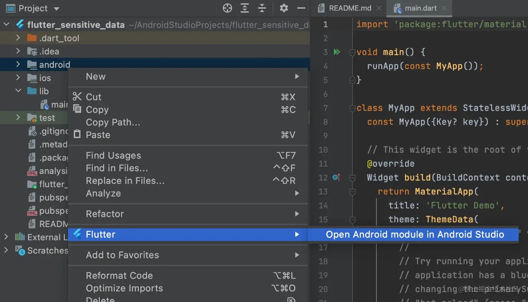
Task: Click the .dart_tool folder icon
Action: [32, 38]
